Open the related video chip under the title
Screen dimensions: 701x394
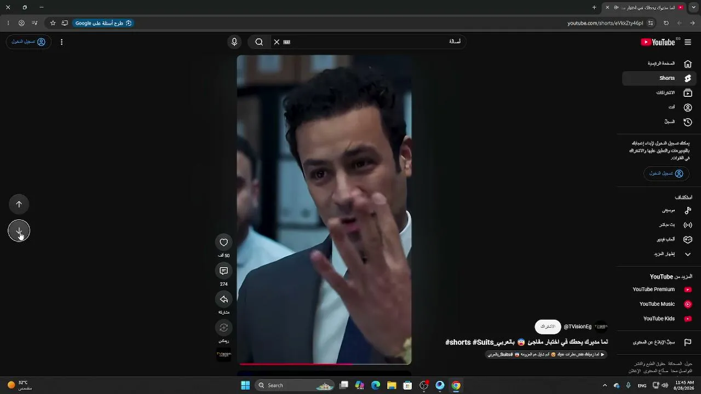[546, 355]
